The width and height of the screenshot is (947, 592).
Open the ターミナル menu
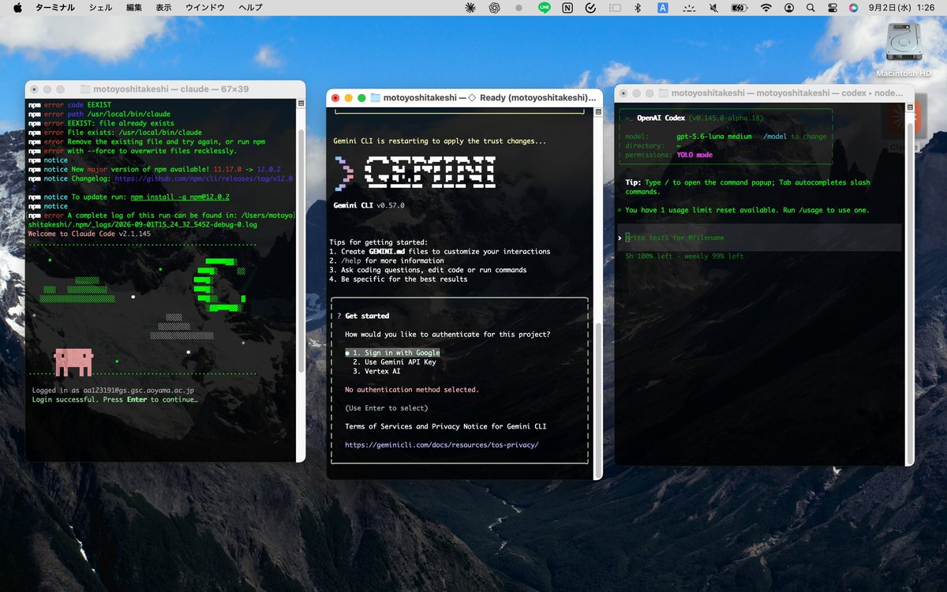(55, 7)
